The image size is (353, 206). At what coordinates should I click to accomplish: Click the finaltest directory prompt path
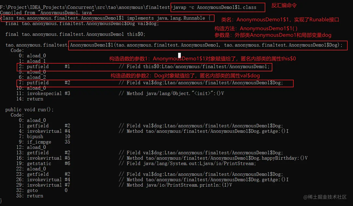tap(86, 7)
